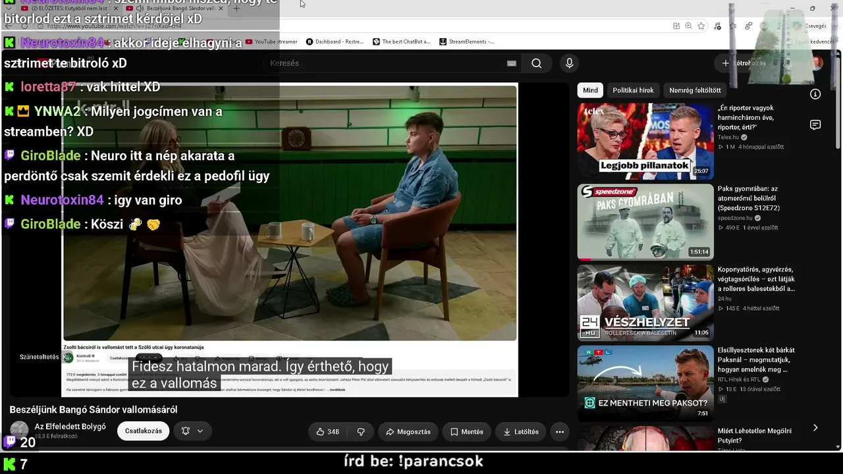This screenshot has height=474, width=843.
Task: Open the '„Én riporter vagyok harminchárom éve' video title
Action: 746,117
